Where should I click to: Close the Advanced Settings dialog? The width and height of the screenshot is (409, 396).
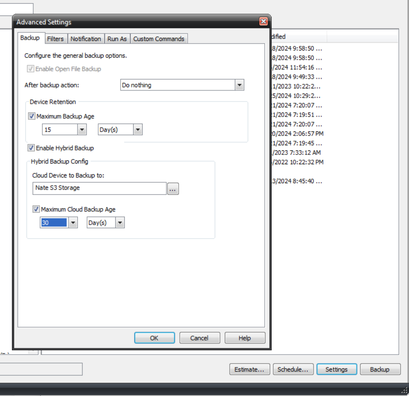[200, 338]
